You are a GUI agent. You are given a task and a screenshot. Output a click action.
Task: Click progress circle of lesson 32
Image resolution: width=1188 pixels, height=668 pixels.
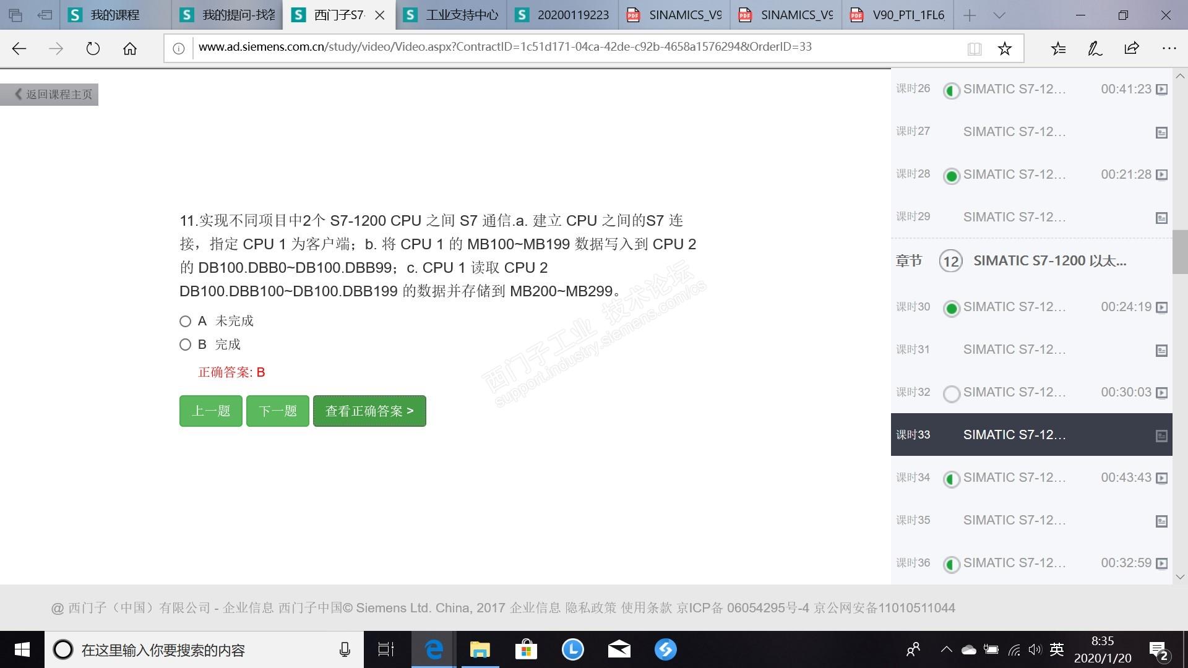[951, 393]
